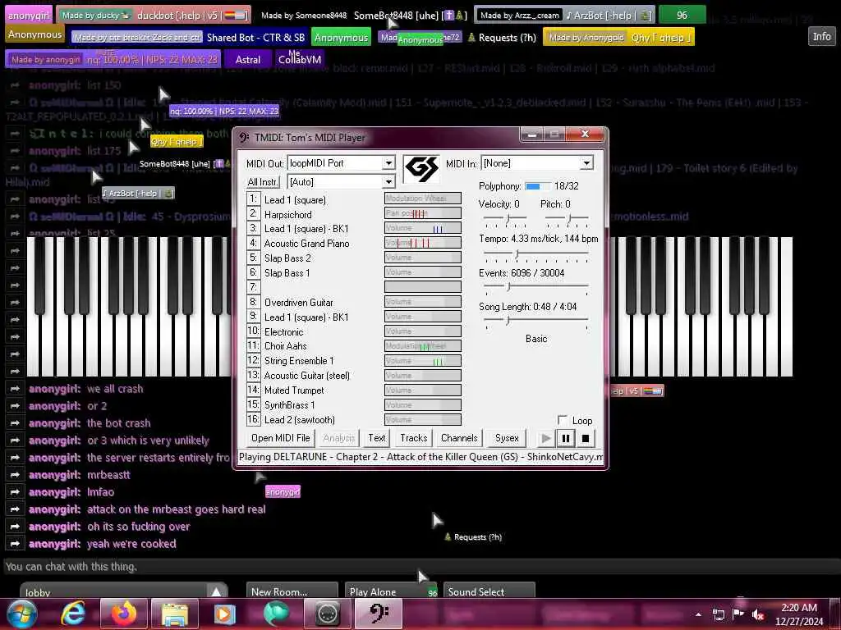Click the New Room... button
Viewport: 841px width, 630px height.
tap(292, 591)
